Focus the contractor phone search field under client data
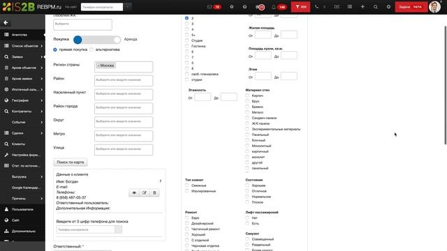The width and height of the screenshot is (447, 251). (x=85, y=229)
